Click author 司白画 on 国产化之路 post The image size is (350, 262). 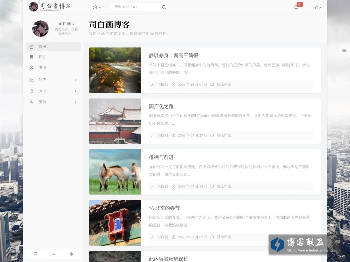point(162,135)
